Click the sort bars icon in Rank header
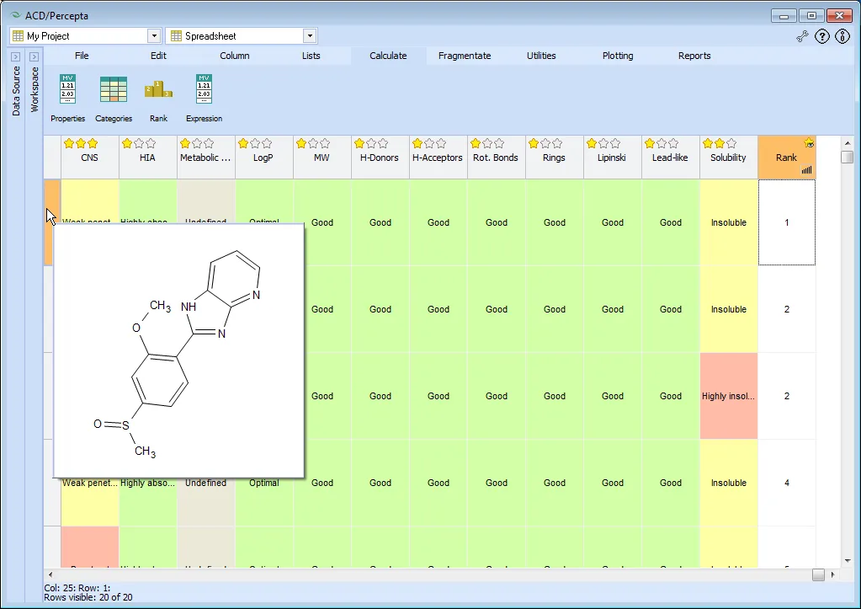 (806, 170)
